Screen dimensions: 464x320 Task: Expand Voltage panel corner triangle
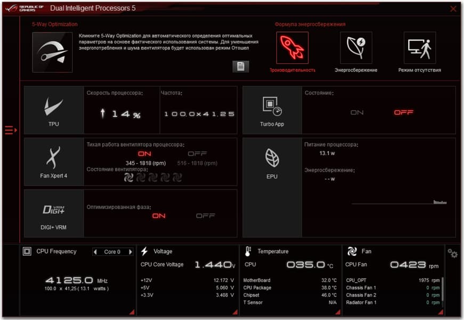click(x=235, y=311)
